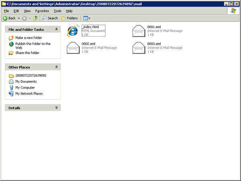Close the mail folder window

(x=237, y=4)
